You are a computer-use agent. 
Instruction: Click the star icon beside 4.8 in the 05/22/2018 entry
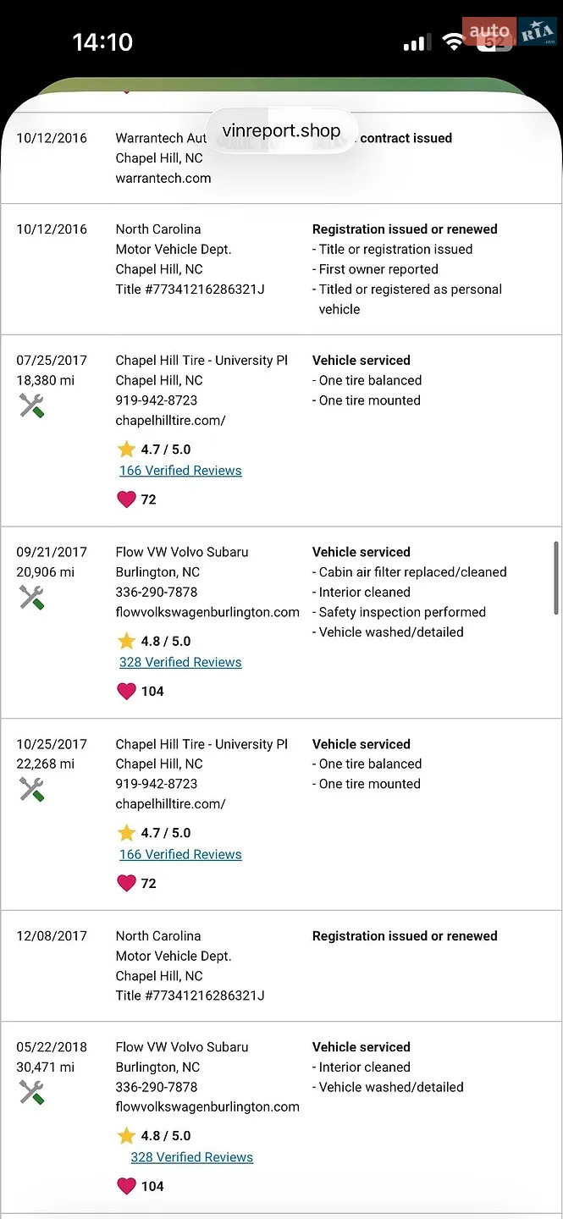coord(126,1135)
